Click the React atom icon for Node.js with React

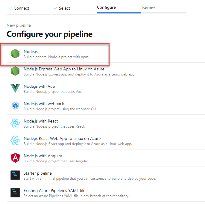(15, 123)
